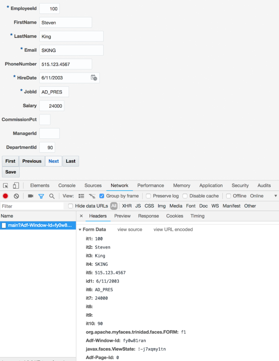Filter requests by Other type
The width and height of the screenshot is (279, 361).
point(250,206)
